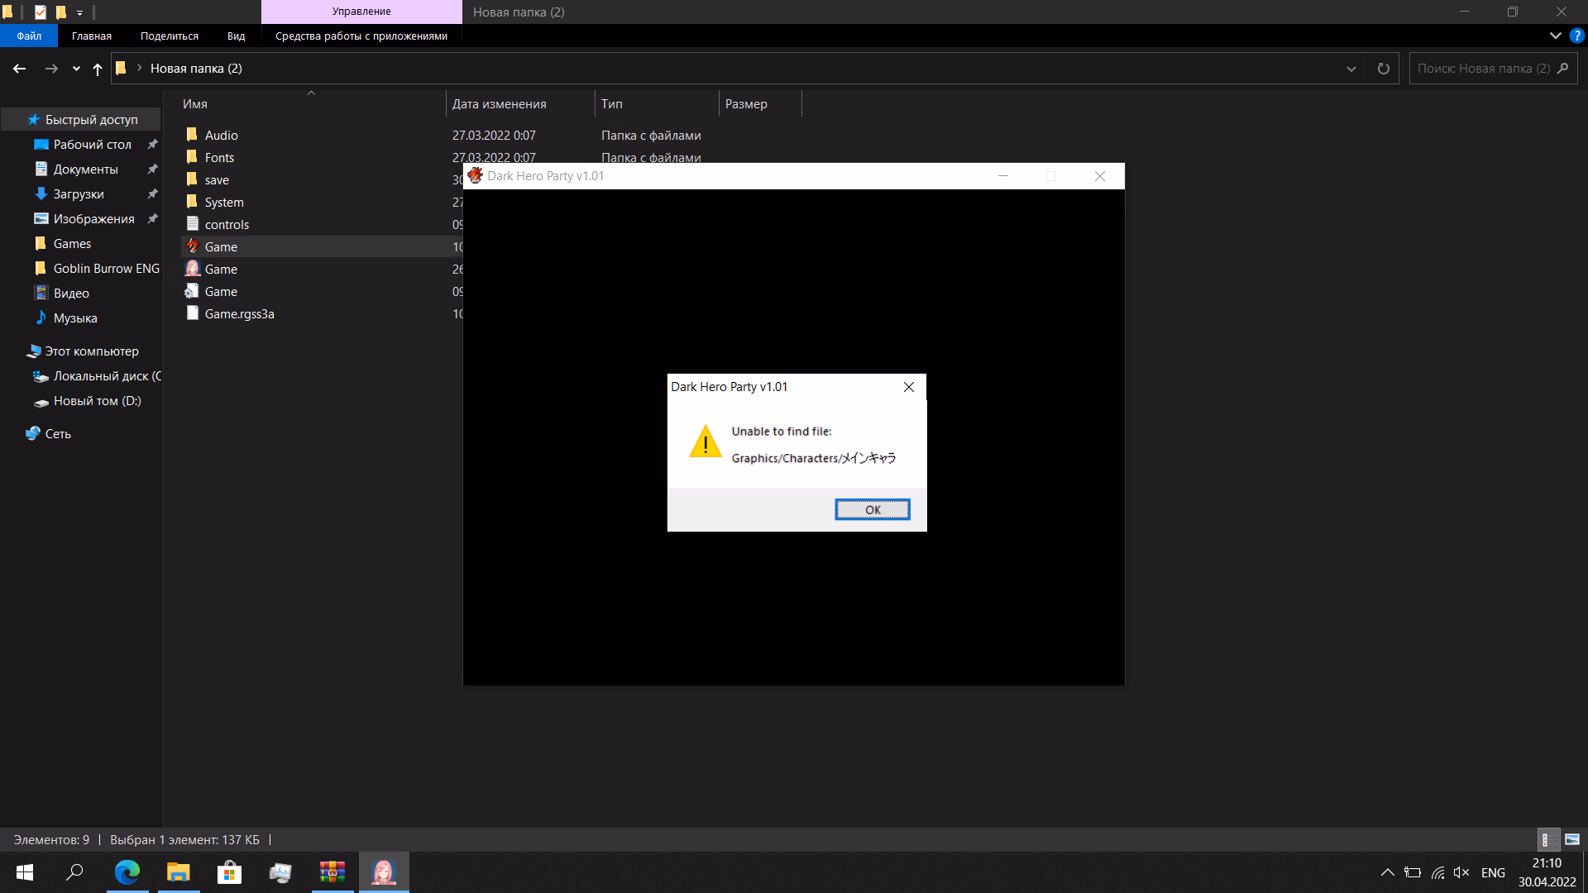The width and height of the screenshot is (1588, 893).
Task: Open Музыка in sidebar
Action: click(x=75, y=318)
